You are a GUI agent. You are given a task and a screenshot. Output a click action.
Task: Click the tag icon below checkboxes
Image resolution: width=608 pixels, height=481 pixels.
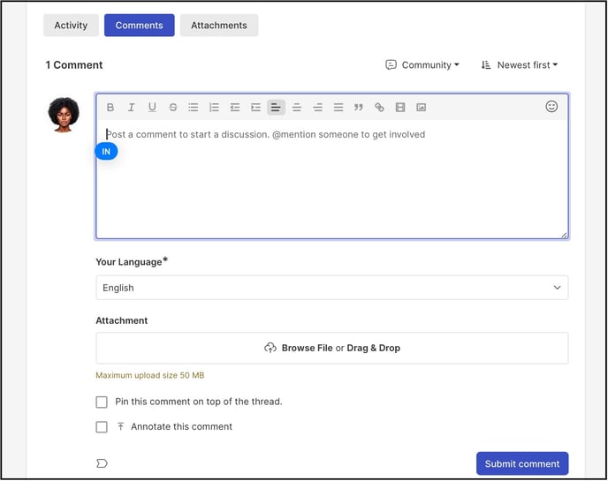(102, 463)
